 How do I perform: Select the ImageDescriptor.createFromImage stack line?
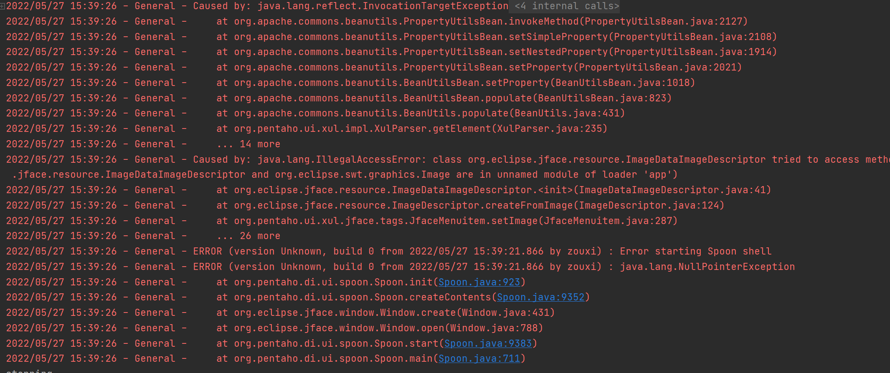479,205
